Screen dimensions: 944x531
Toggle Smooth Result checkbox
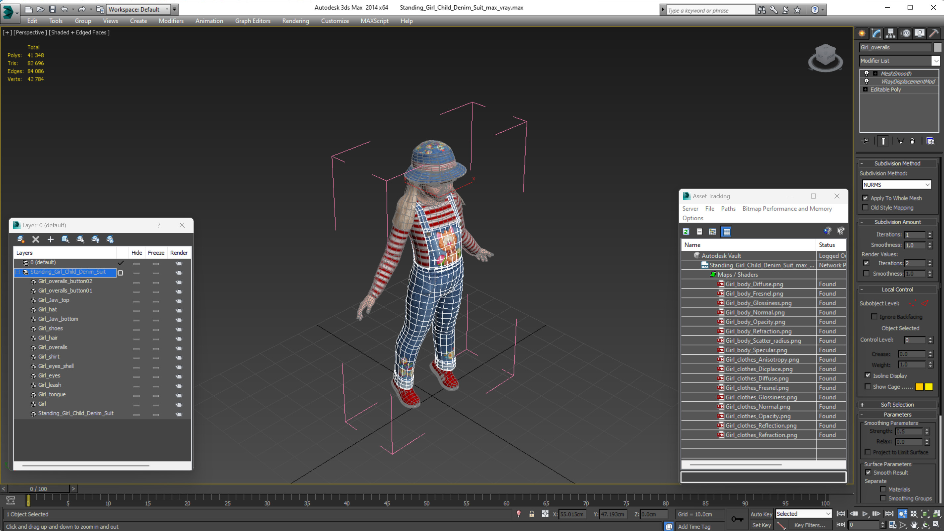(x=868, y=472)
